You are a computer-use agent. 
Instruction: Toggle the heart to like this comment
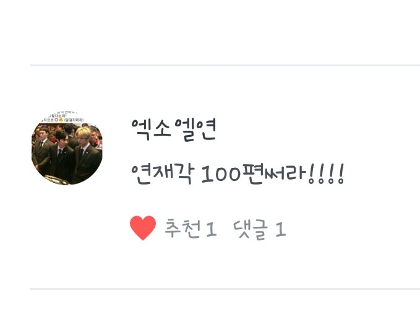click(143, 228)
